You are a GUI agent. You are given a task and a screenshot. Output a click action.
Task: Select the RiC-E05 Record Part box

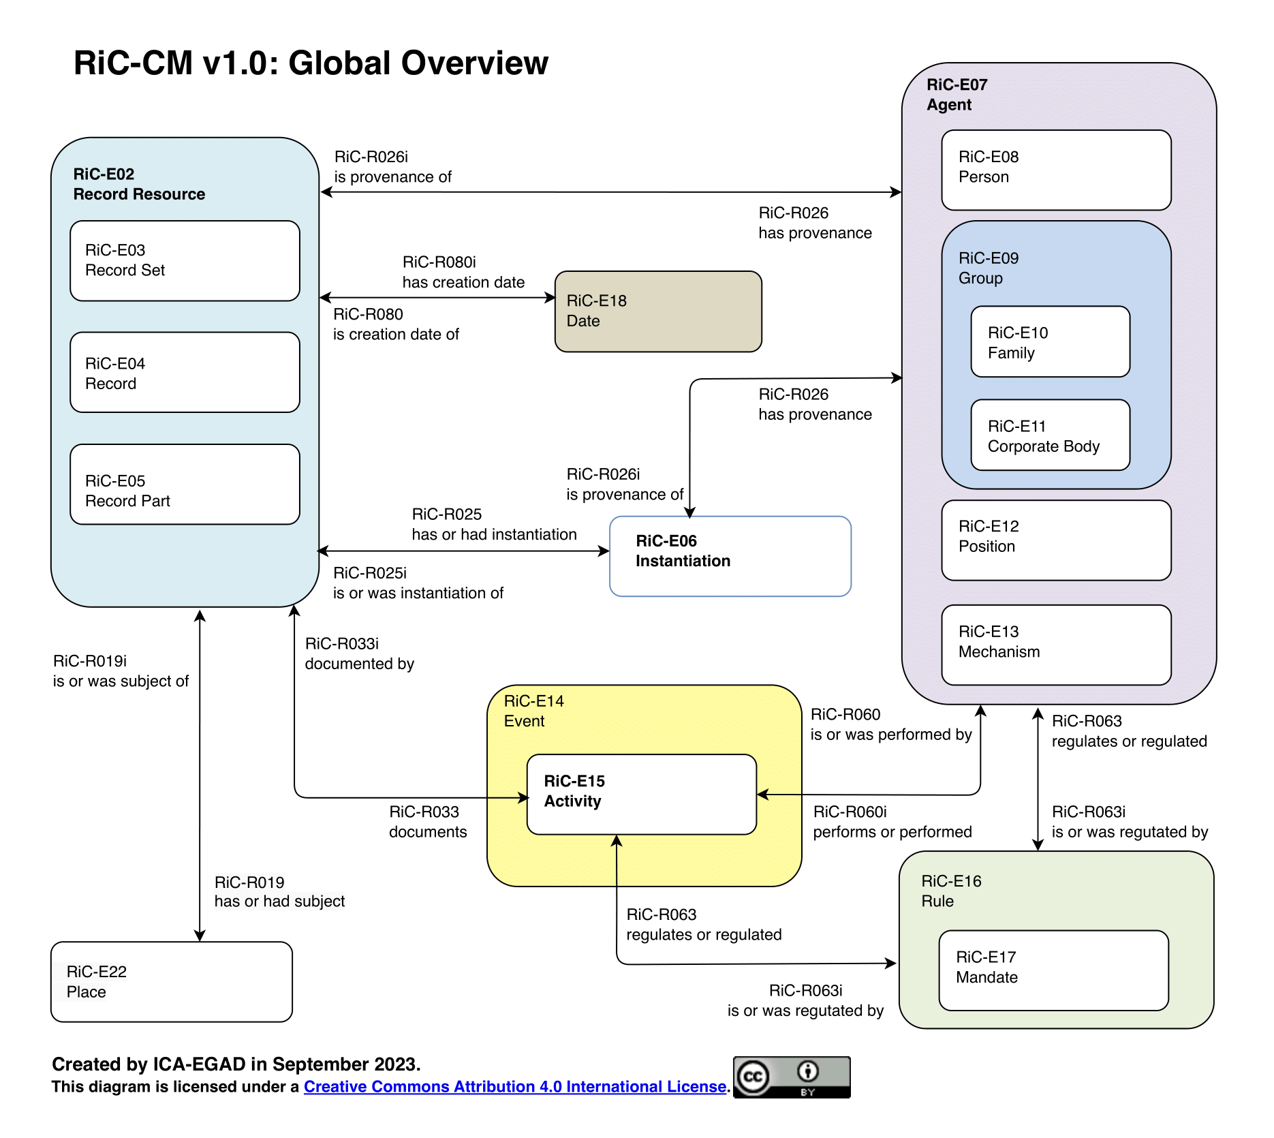[185, 485]
